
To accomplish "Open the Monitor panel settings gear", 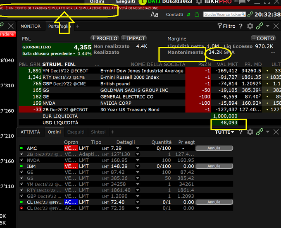I will tap(250, 26).
